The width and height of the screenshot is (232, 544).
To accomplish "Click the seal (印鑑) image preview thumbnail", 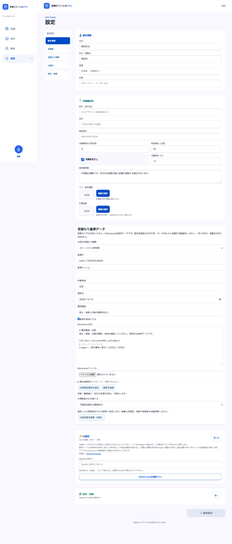I will click(x=87, y=211).
